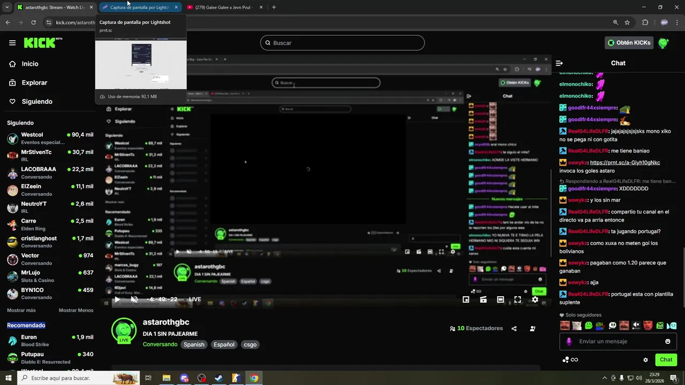Go to Inicio in the sidebar
The image size is (685, 385).
[24, 64]
